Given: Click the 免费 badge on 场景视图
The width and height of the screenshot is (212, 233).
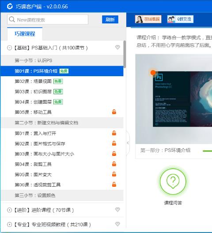Looking at the screenshot, I should click(58, 81).
